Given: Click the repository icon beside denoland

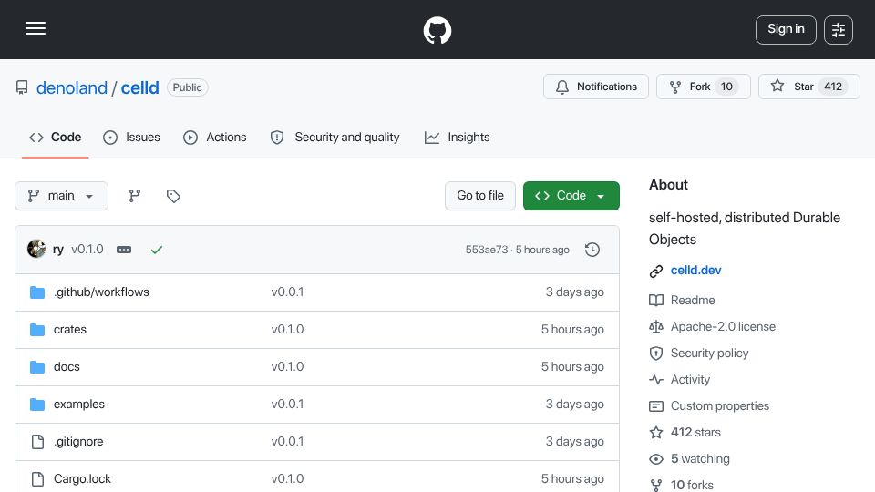Looking at the screenshot, I should click(x=22, y=87).
